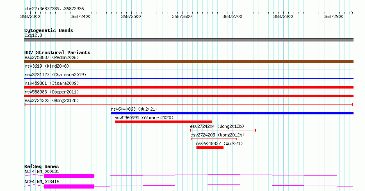Click the Cytogenetic Bands track title
The image size is (365, 191).
(49, 30)
